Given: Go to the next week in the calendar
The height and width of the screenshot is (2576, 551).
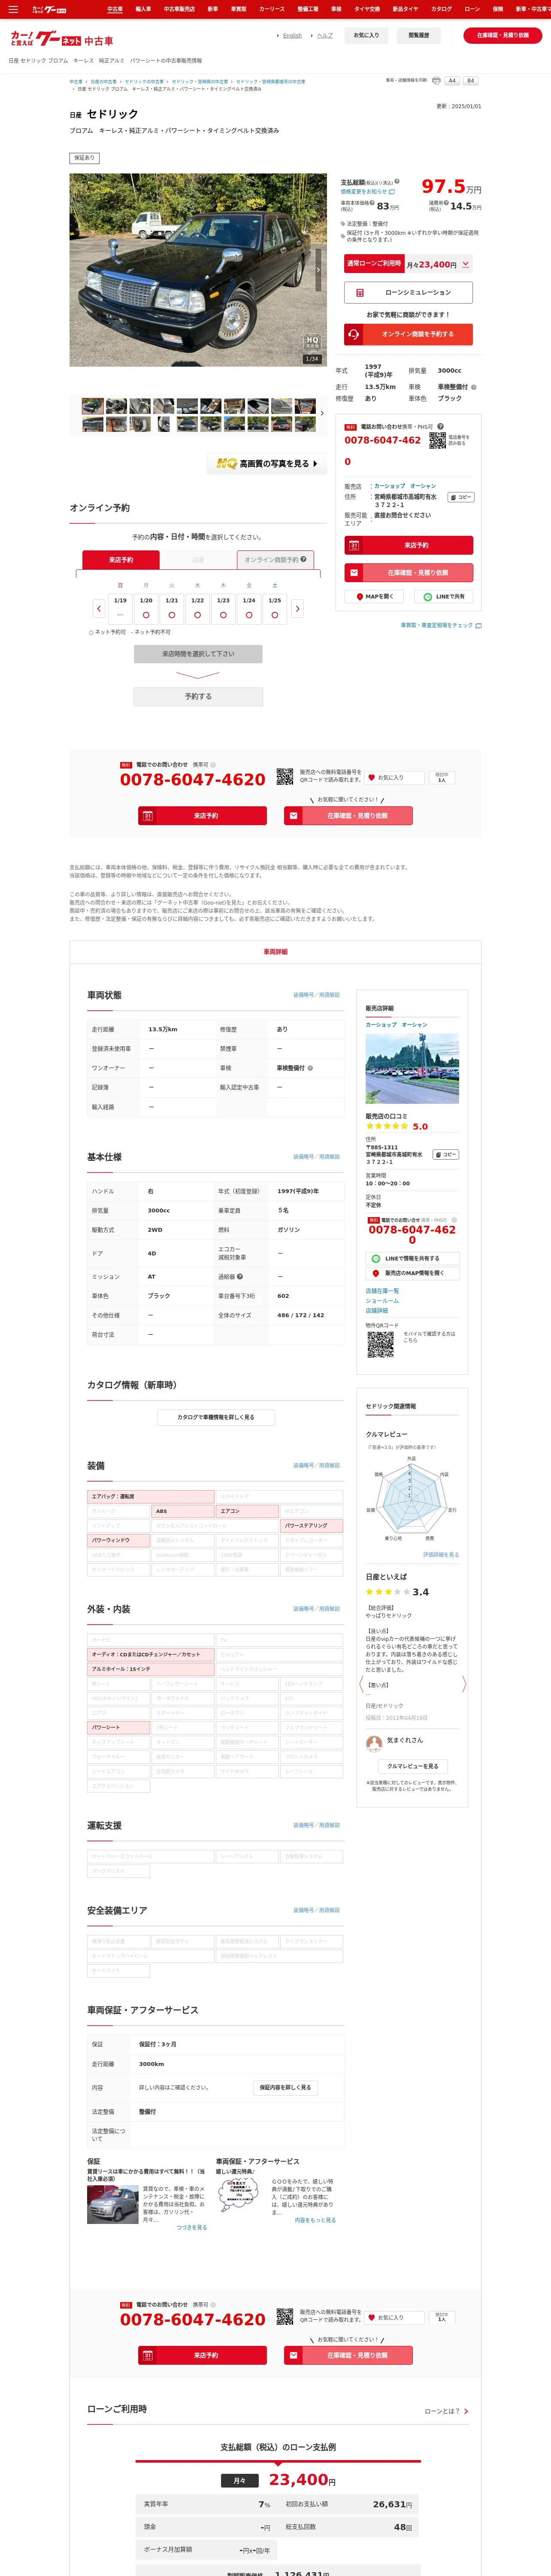Looking at the screenshot, I should point(297,608).
